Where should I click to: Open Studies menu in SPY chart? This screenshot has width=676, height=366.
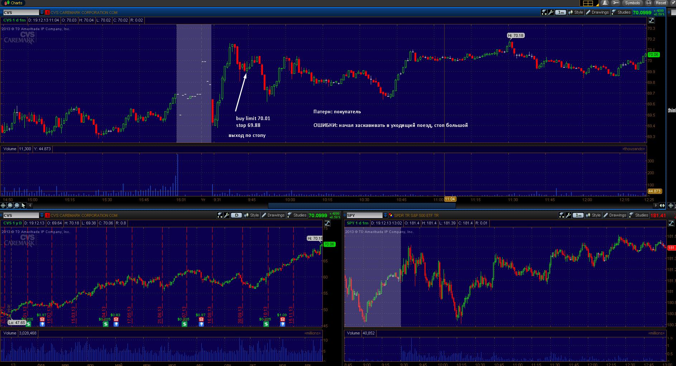point(639,215)
